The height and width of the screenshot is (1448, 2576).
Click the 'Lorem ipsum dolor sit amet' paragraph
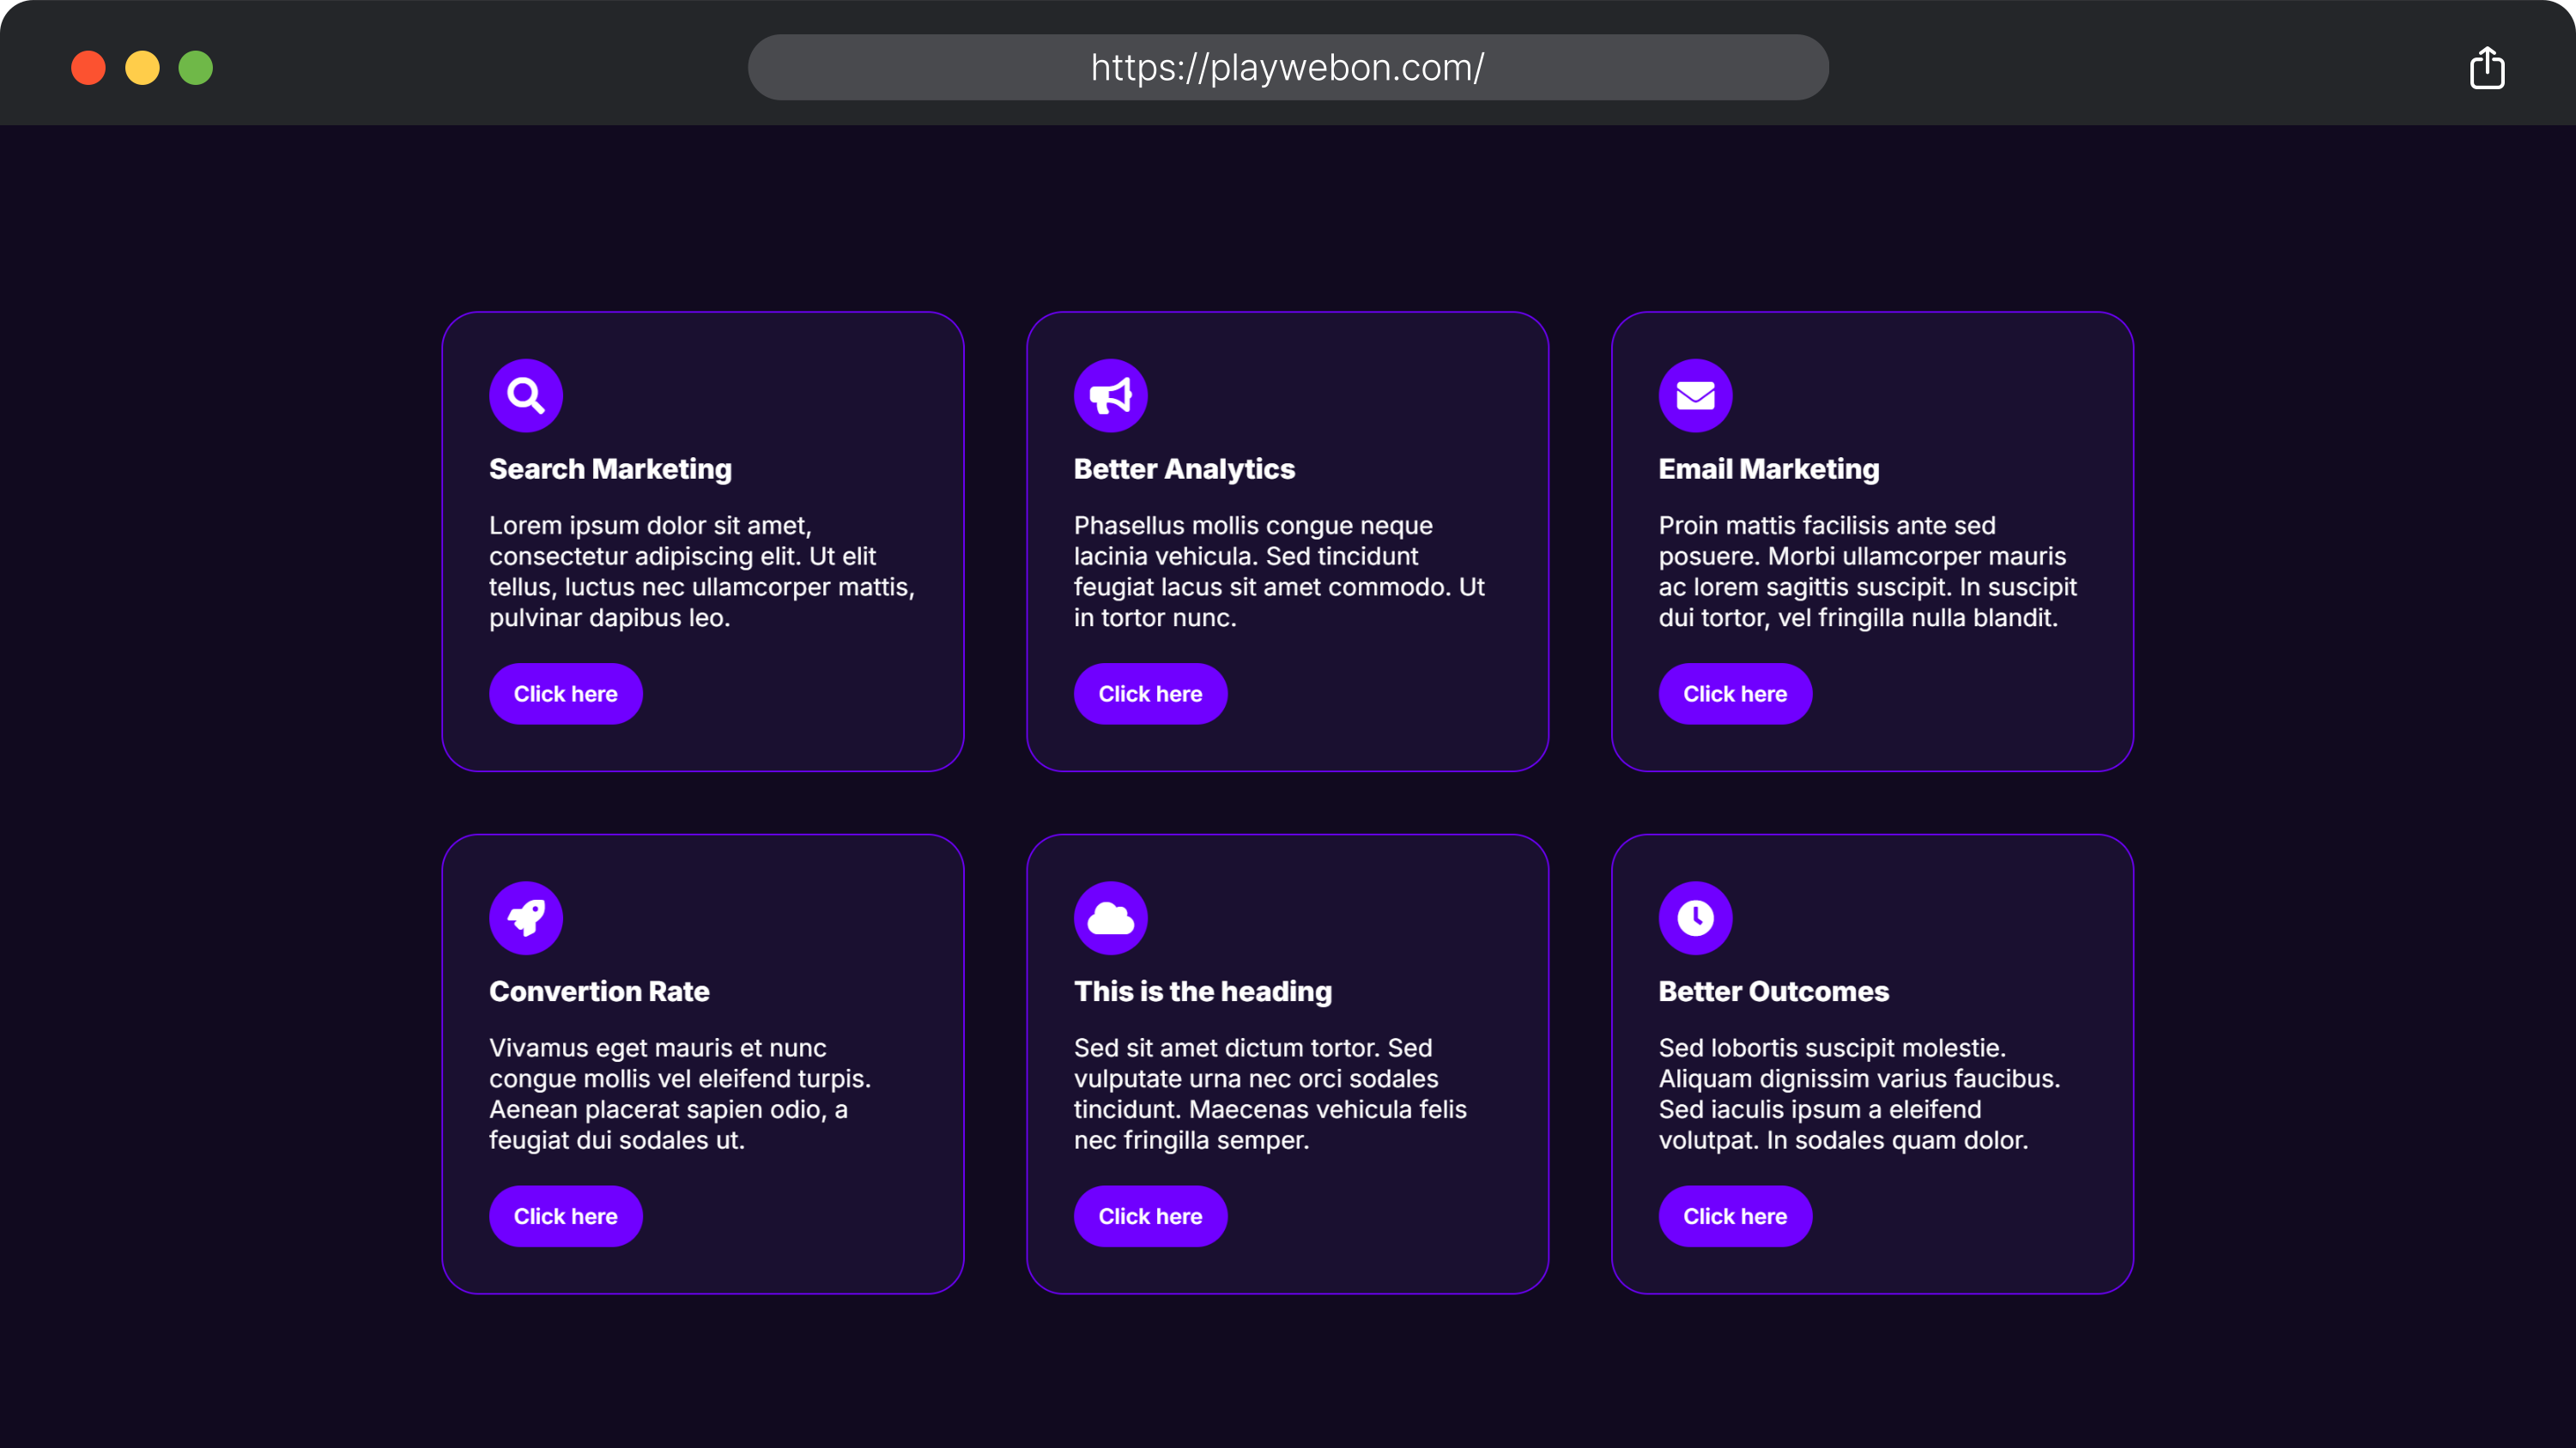pyautogui.click(x=702, y=571)
